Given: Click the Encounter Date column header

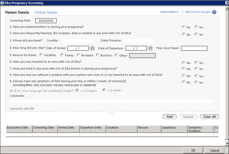Looking at the screenshot, I should point(19,129).
